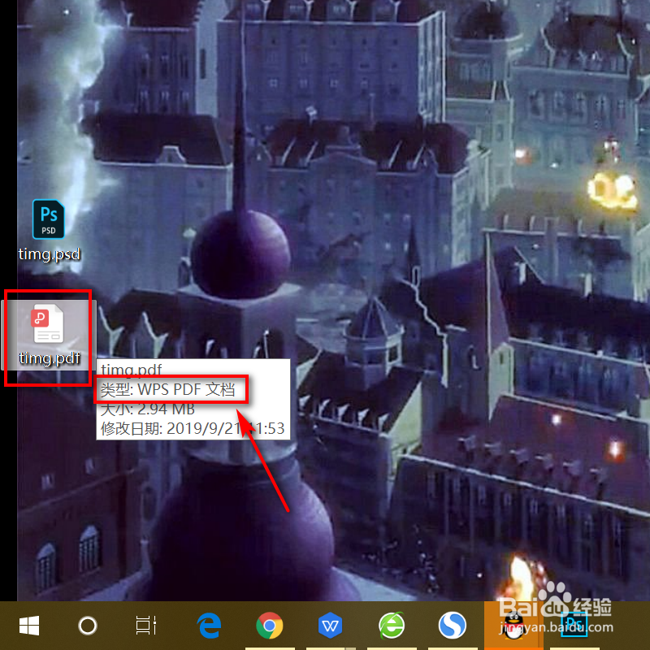The image size is (650, 650).
Task: Open Task View on the taskbar
Action: (x=146, y=626)
